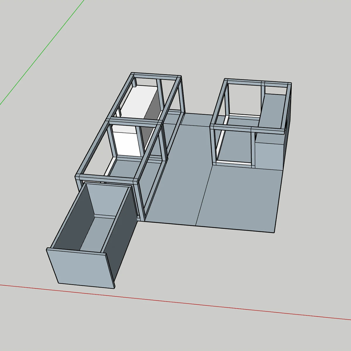Select the red axis line
Image resolution: width=351 pixels, height=351 pixels.
click(175, 302)
